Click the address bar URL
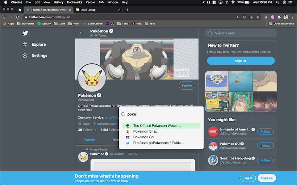The image size is (297, 185). point(50,17)
